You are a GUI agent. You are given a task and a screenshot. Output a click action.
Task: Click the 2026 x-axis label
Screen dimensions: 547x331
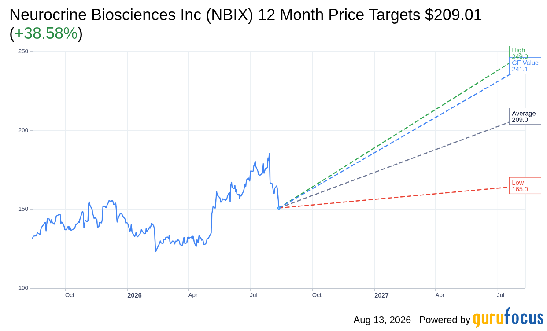pos(134,295)
